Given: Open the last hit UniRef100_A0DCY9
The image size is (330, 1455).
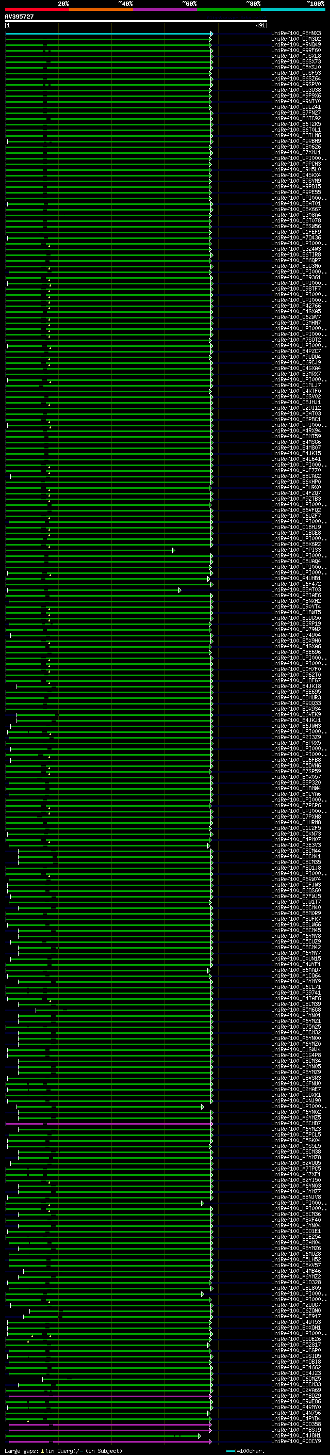Looking at the screenshot, I should point(296,1442).
